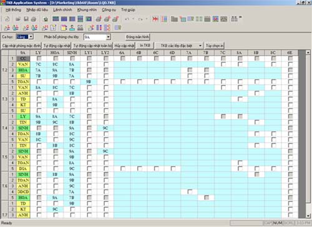Viewport: 312px width, 227px height.
Task: Click the Print toolbar icon
Action: point(34,19)
